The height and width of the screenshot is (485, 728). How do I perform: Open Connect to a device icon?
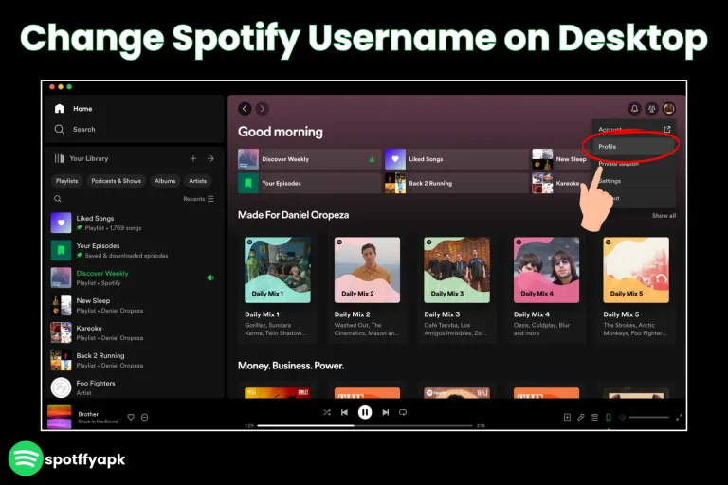pyautogui.click(x=609, y=417)
